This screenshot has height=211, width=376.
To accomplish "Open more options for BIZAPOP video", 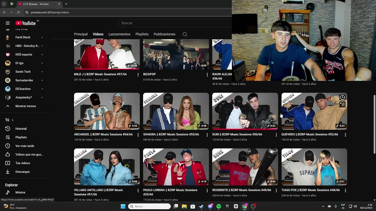I will click(x=207, y=75).
